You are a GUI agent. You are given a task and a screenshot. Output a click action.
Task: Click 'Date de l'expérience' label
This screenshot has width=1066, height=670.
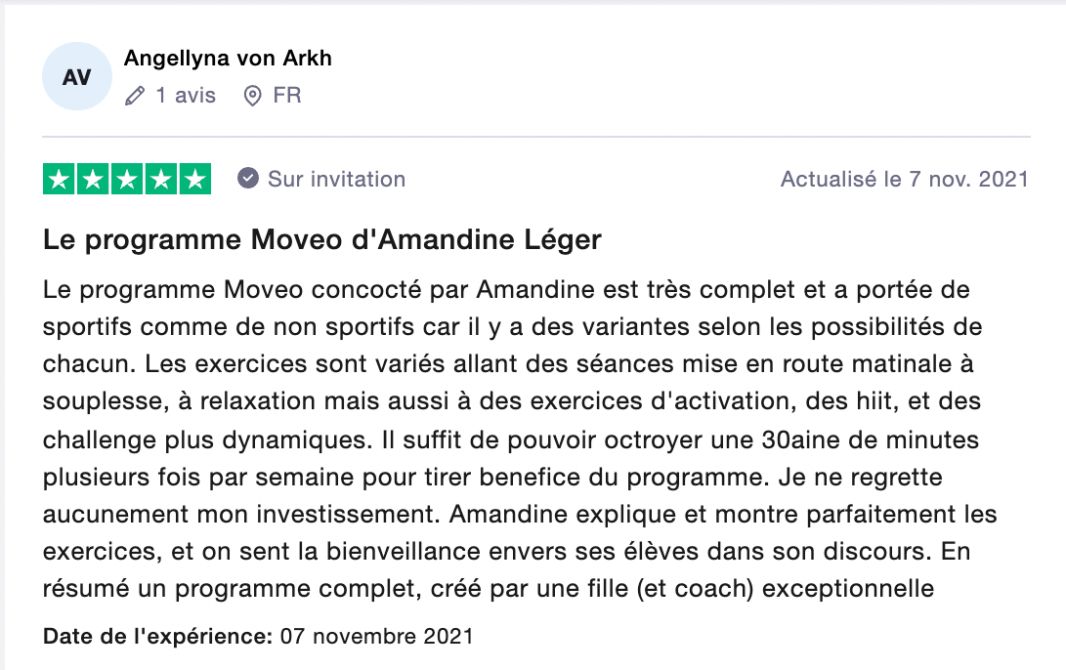[x=157, y=636]
